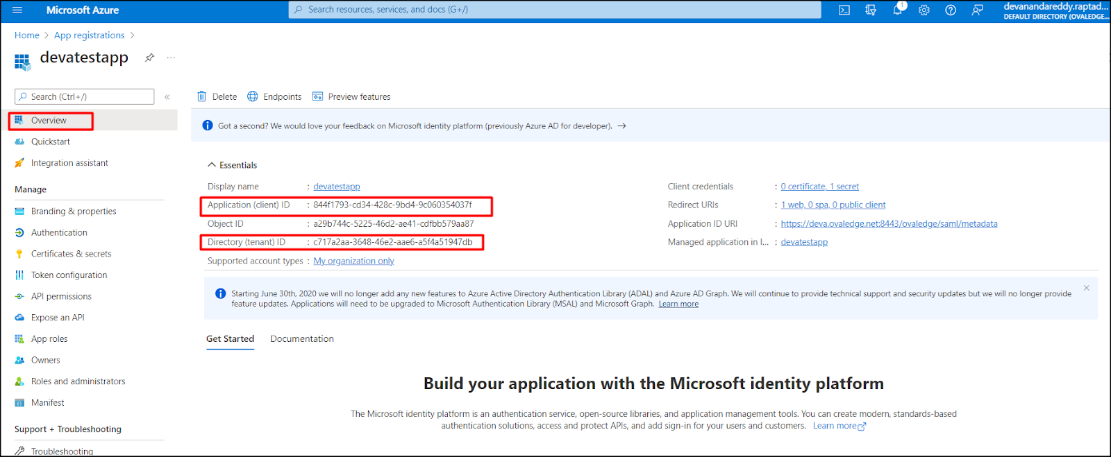This screenshot has width=1111, height=457.
Task: Open account menu devanandareddy
Action: pos(1055,10)
